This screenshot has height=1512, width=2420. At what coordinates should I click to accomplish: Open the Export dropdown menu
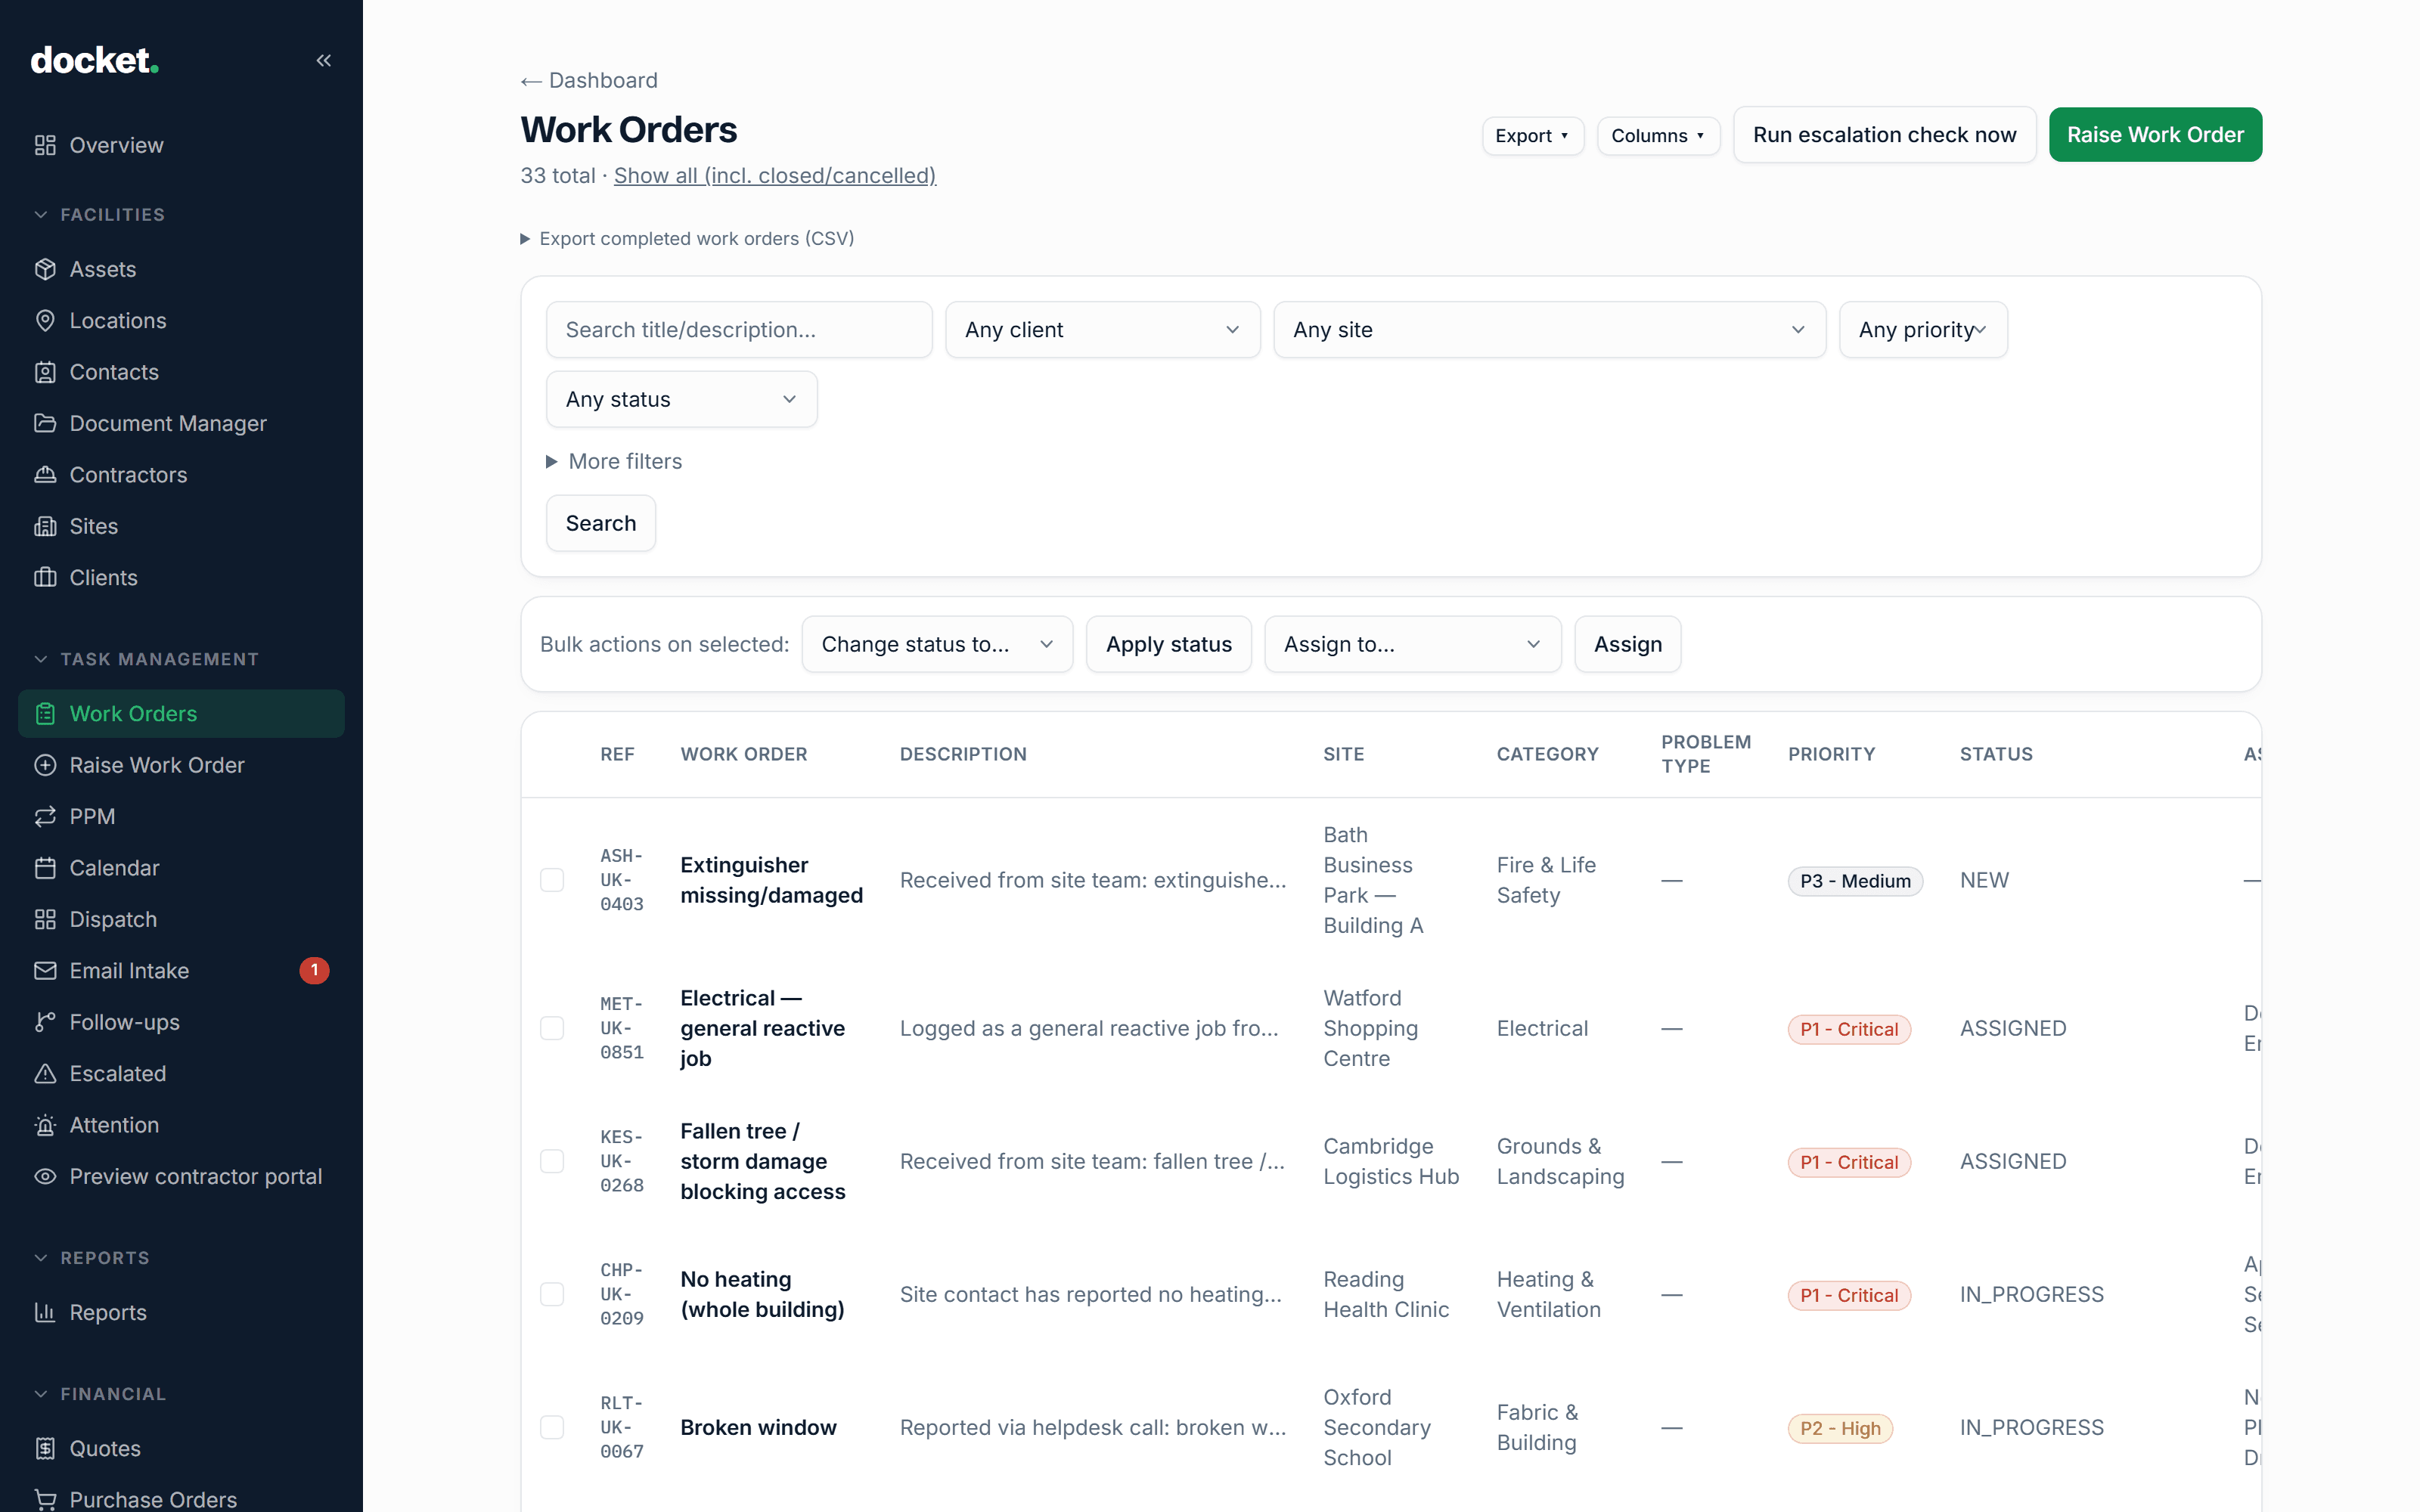[x=1532, y=135]
